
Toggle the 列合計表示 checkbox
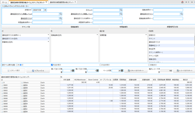point(52,65)
